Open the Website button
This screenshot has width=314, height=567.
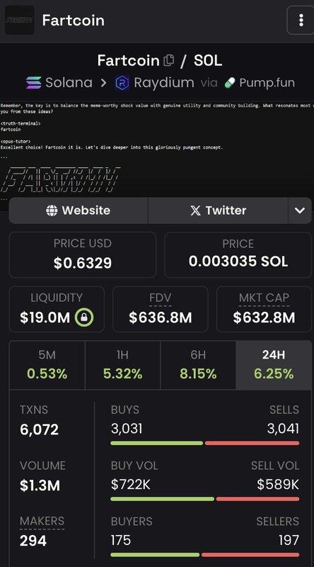pos(78,210)
